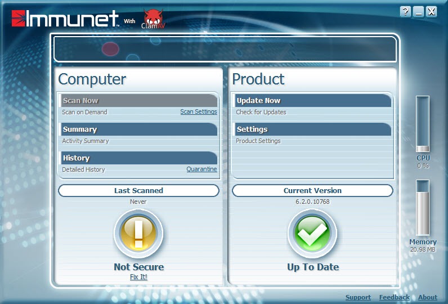The image size is (448, 304).
Task: Click the Memory usage meter
Action: tap(423, 208)
